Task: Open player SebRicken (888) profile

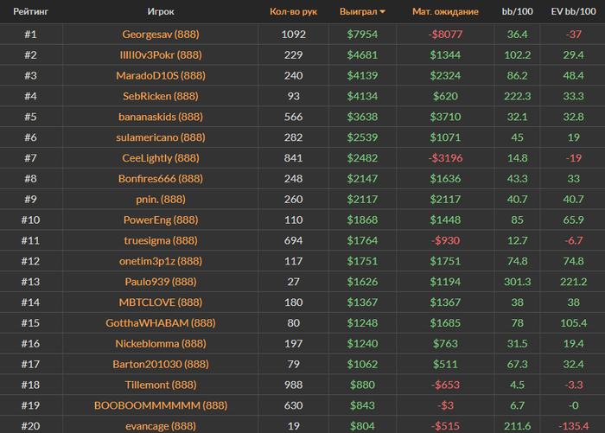Action: (161, 96)
